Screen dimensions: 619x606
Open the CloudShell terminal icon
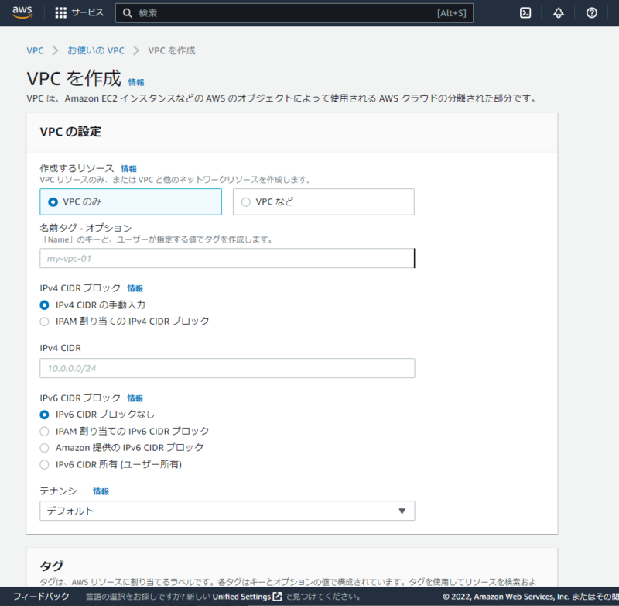pyautogui.click(x=525, y=13)
